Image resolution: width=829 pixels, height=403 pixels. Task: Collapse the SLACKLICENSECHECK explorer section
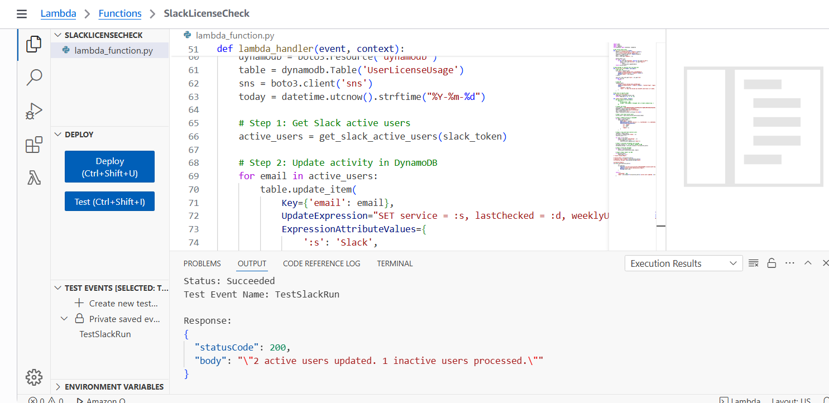click(57, 35)
